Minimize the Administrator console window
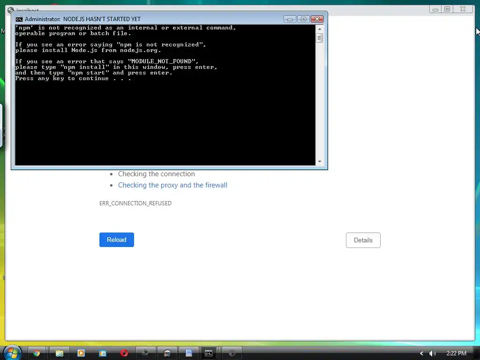Image resolution: width=480 pixels, height=360 pixels. (290, 19)
